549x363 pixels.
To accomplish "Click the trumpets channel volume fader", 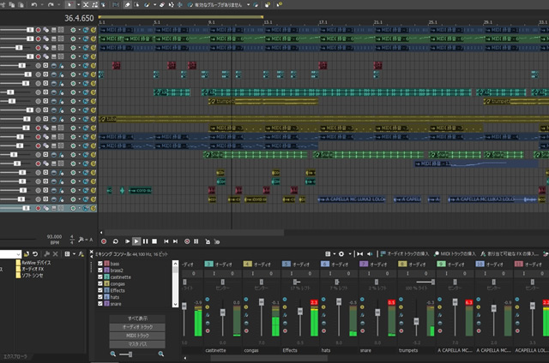I will point(416,321).
